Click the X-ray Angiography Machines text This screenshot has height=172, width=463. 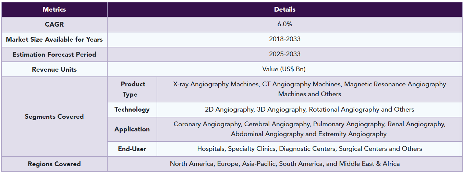(216, 84)
